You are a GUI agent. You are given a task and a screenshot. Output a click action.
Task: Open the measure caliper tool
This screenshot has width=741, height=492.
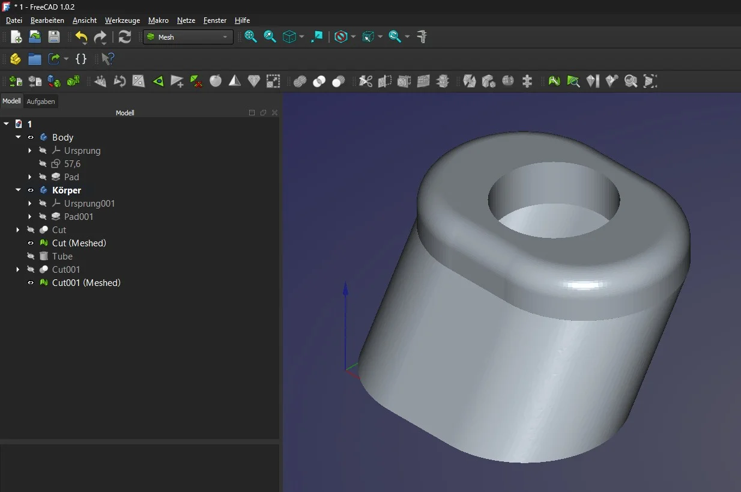(422, 37)
